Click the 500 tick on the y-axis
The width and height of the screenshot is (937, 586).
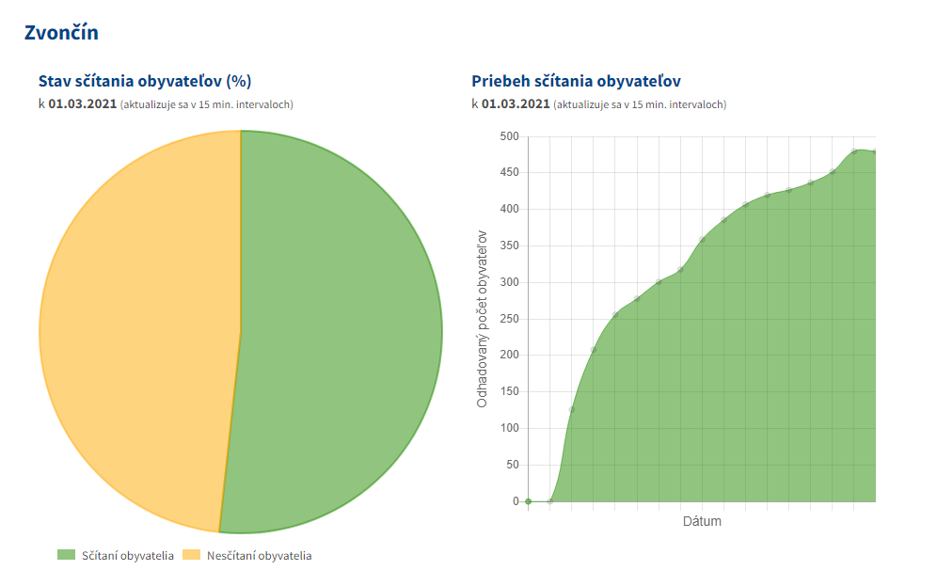tap(509, 136)
